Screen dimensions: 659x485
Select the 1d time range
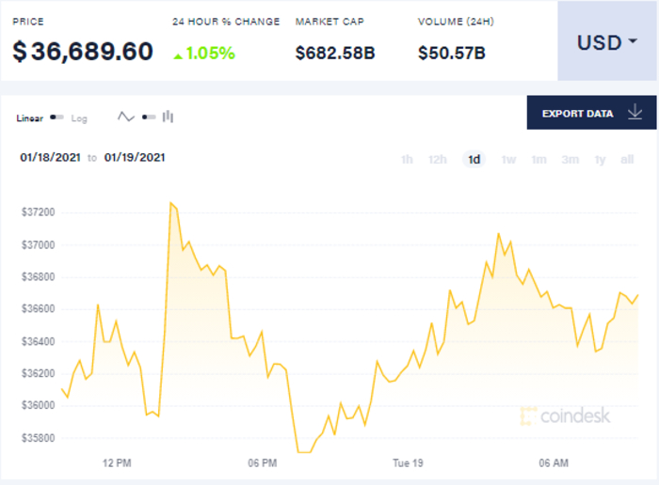click(x=474, y=160)
